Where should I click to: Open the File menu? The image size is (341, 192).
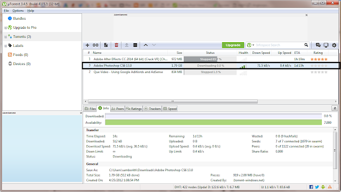(x=6, y=11)
